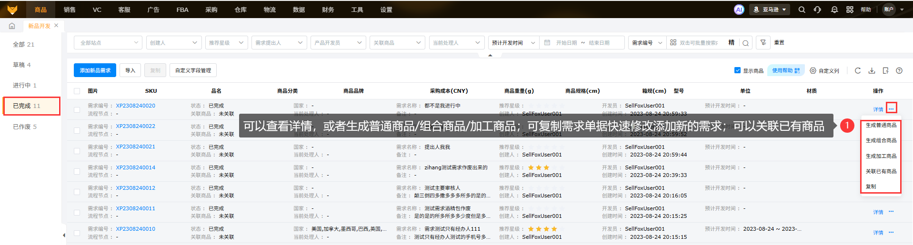The image size is (913, 245).
Task: Expand the 全部站点 dropdown
Action: (108, 43)
